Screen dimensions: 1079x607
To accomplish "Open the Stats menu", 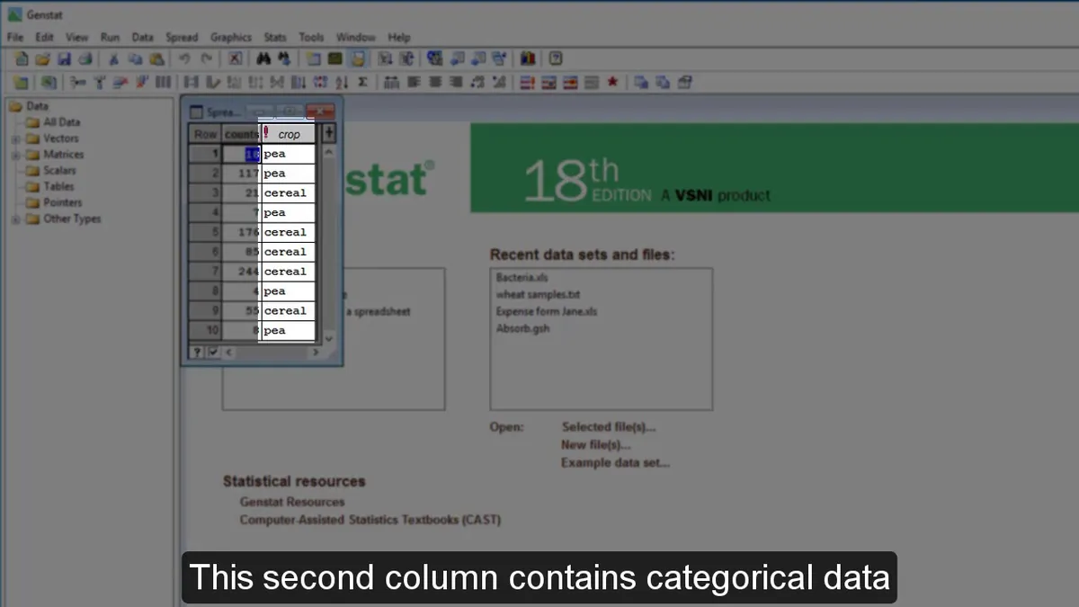I will coord(275,38).
